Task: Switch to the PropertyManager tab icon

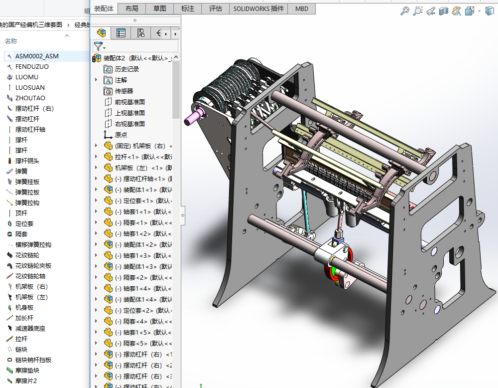Action: click(x=121, y=33)
